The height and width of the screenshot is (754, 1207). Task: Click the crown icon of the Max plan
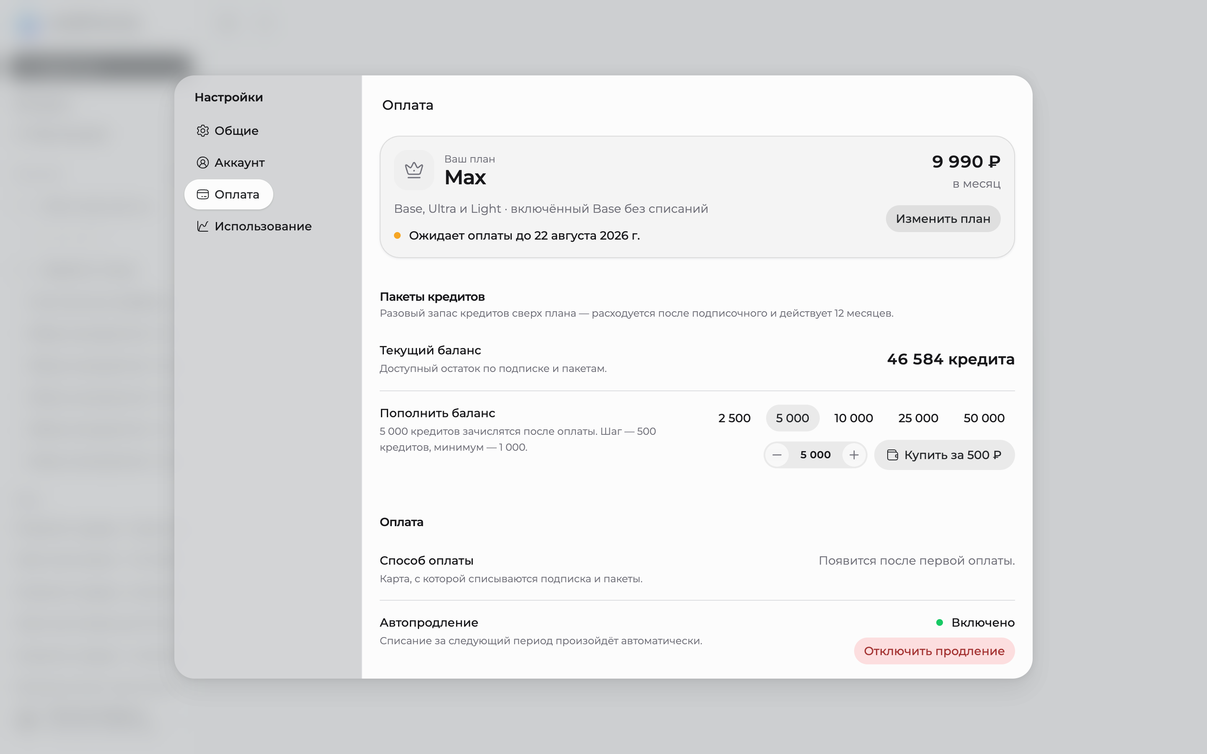tap(414, 170)
